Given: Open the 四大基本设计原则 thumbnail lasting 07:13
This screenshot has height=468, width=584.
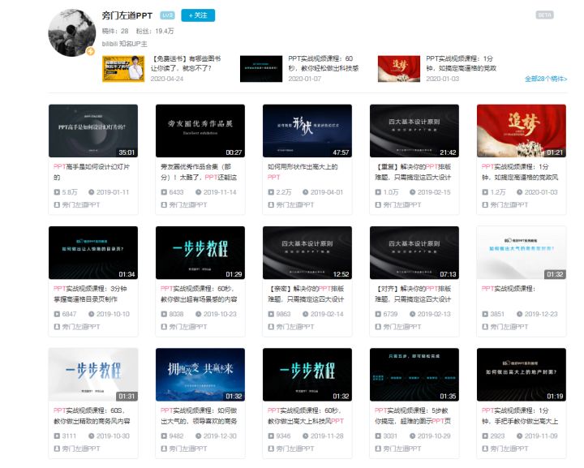Looking at the screenshot, I should (x=414, y=253).
